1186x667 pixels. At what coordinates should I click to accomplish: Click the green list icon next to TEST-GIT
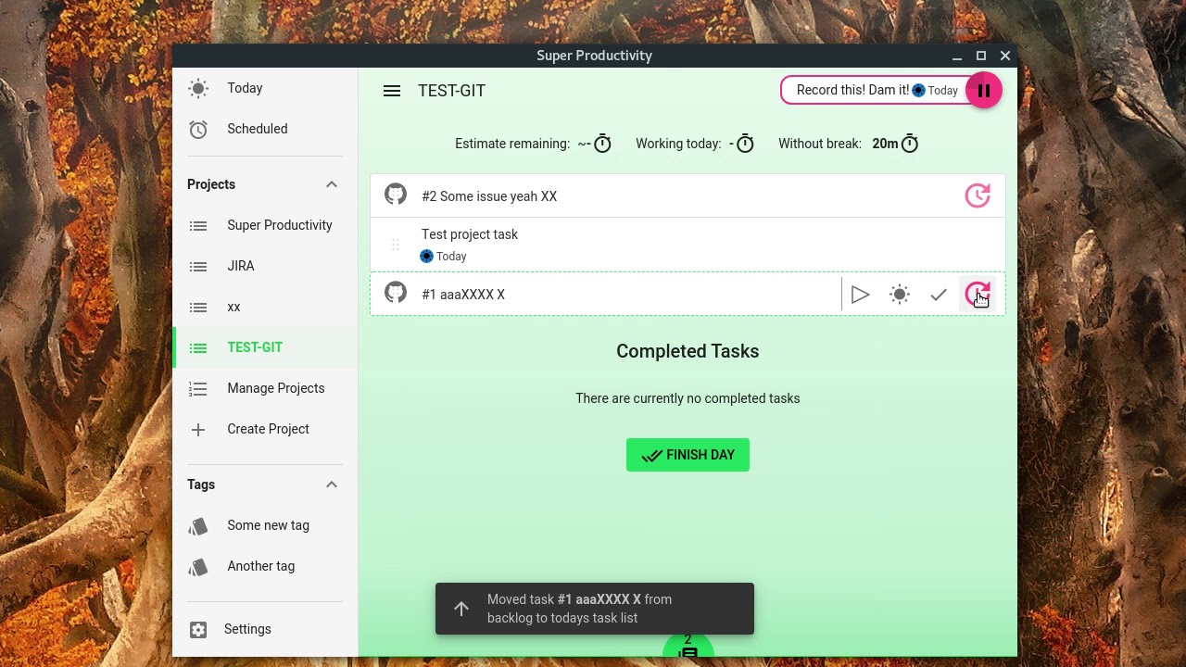pyautogui.click(x=198, y=347)
